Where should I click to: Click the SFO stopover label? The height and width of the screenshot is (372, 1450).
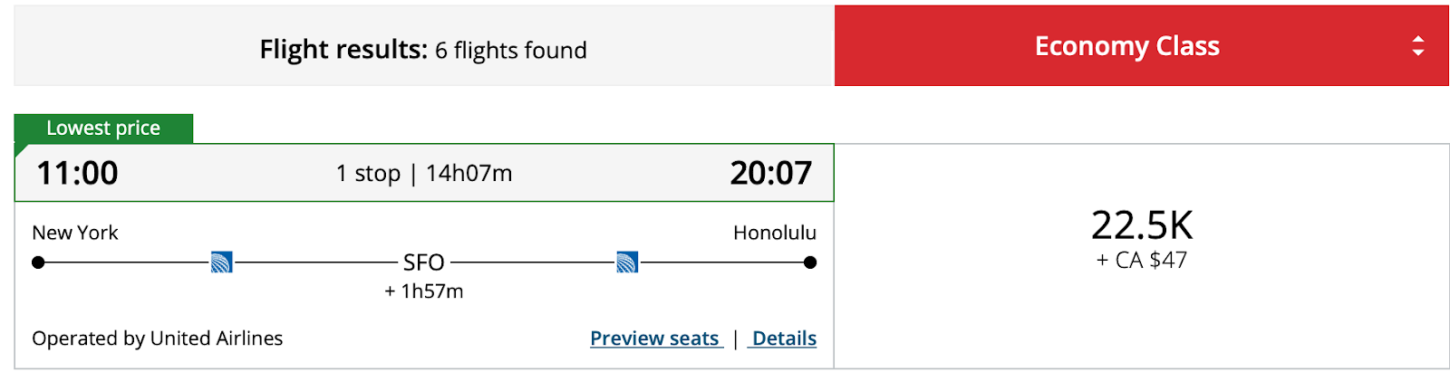[423, 262]
